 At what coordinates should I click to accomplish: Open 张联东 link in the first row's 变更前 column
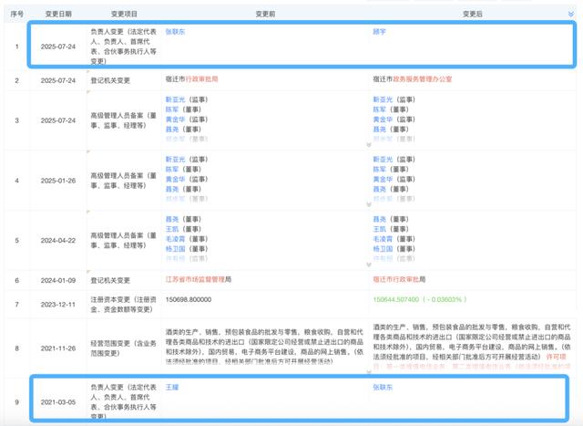[x=175, y=32]
